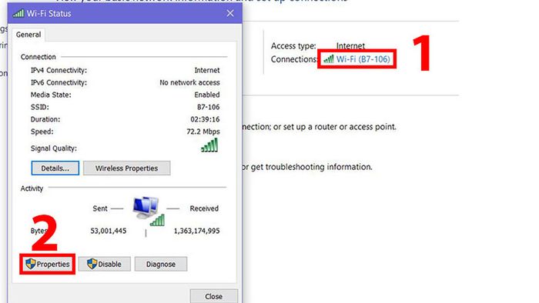Click the Properties button with shield icon
The image size is (539, 303).
pos(48,264)
